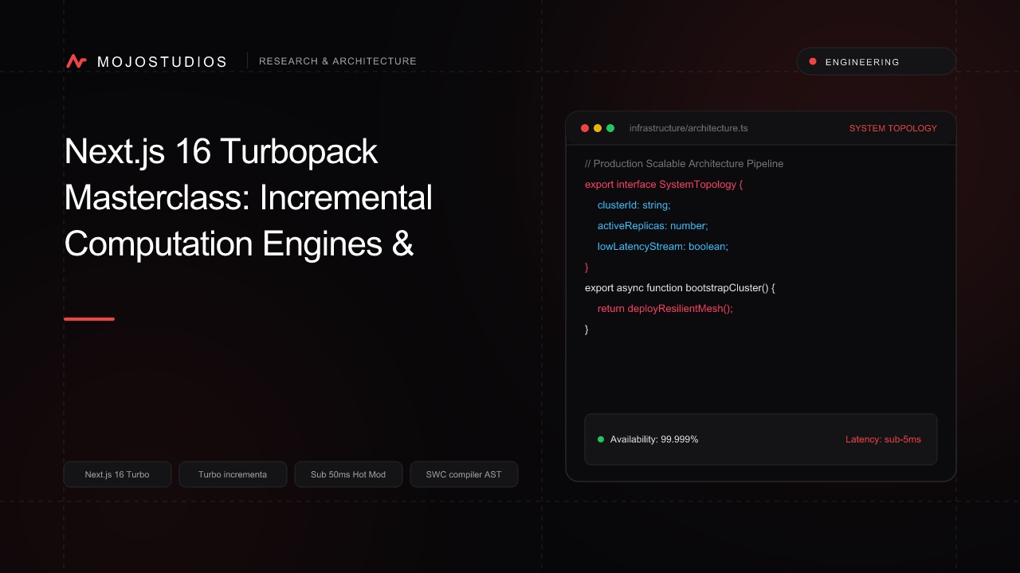
Task: Click the yellow window minimize dot
Action: coord(598,128)
